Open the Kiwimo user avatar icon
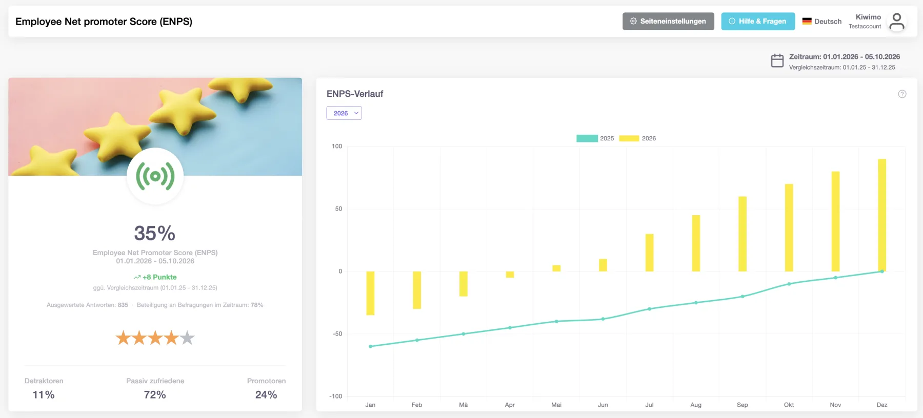 (x=897, y=22)
